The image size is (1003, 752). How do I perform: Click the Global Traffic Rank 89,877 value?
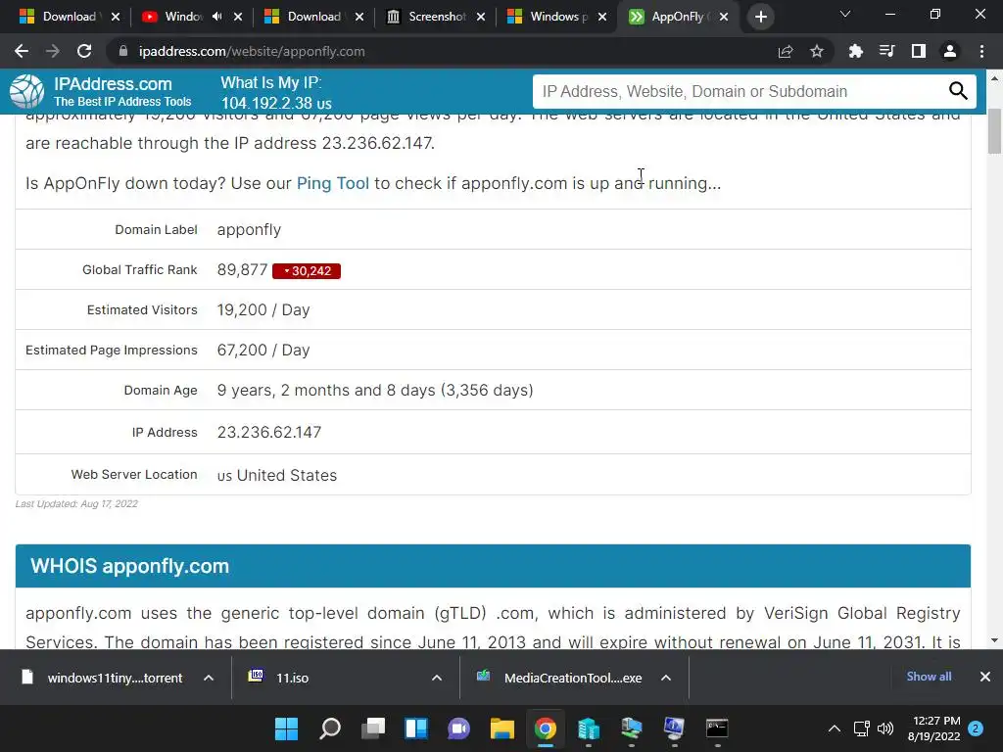tap(243, 270)
